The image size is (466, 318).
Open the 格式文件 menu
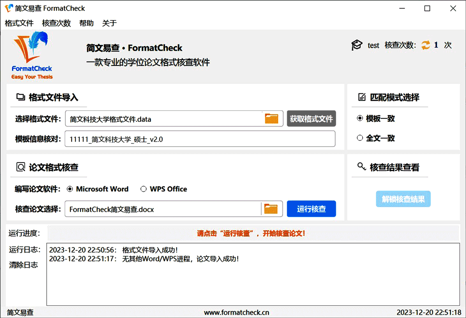[19, 23]
